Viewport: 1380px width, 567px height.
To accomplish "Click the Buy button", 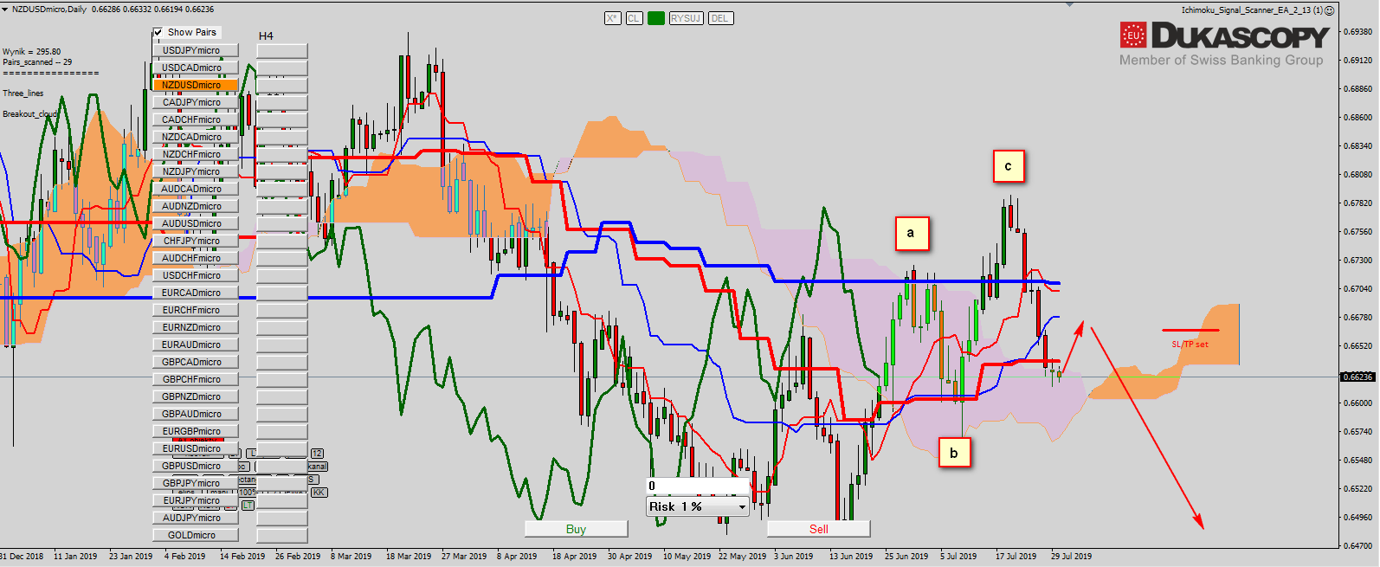I will pyautogui.click(x=576, y=529).
